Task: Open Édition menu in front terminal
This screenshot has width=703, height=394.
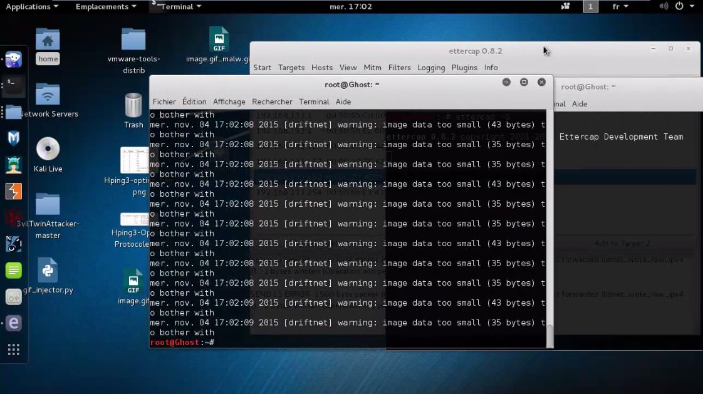Action: coord(194,101)
